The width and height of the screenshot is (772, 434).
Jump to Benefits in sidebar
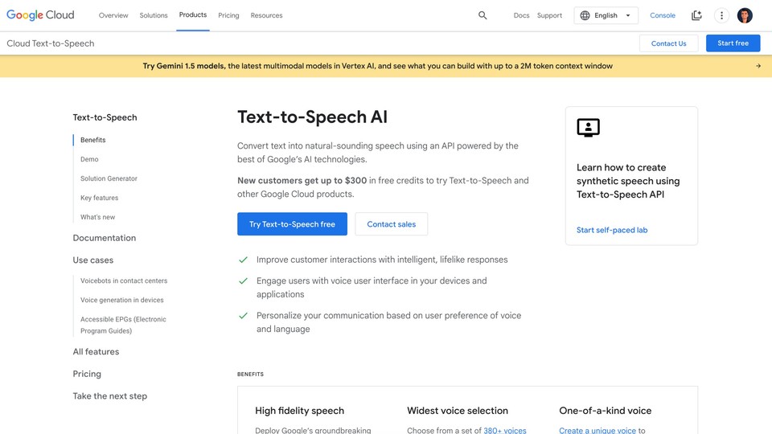tap(93, 140)
